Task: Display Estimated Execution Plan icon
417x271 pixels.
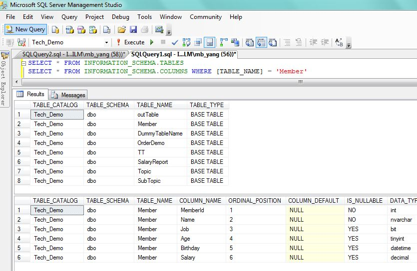Action: click(186, 42)
